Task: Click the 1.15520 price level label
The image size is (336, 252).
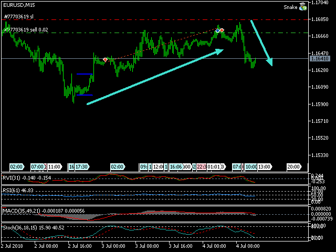Action: tap(320, 138)
